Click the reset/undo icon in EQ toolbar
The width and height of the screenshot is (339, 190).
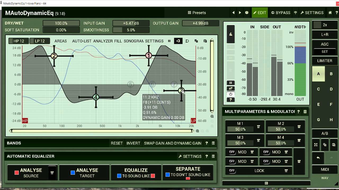[x=187, y=41]
